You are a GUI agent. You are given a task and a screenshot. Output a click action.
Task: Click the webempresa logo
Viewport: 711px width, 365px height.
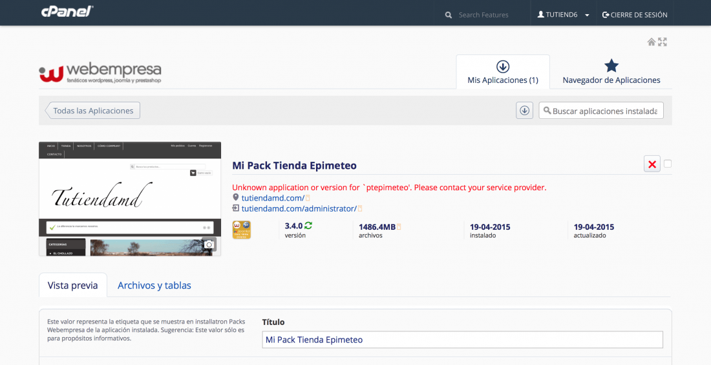click(x=100, y=72)
